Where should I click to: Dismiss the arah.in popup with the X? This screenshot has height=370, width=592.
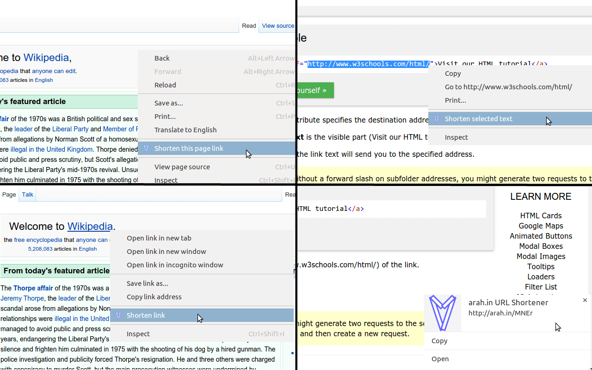pos(585,300)
